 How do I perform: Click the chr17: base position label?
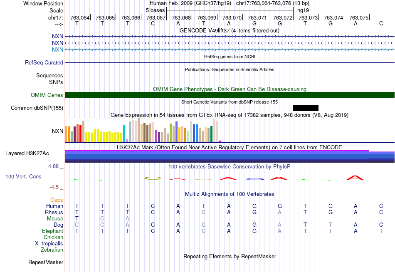coord(55,17)
